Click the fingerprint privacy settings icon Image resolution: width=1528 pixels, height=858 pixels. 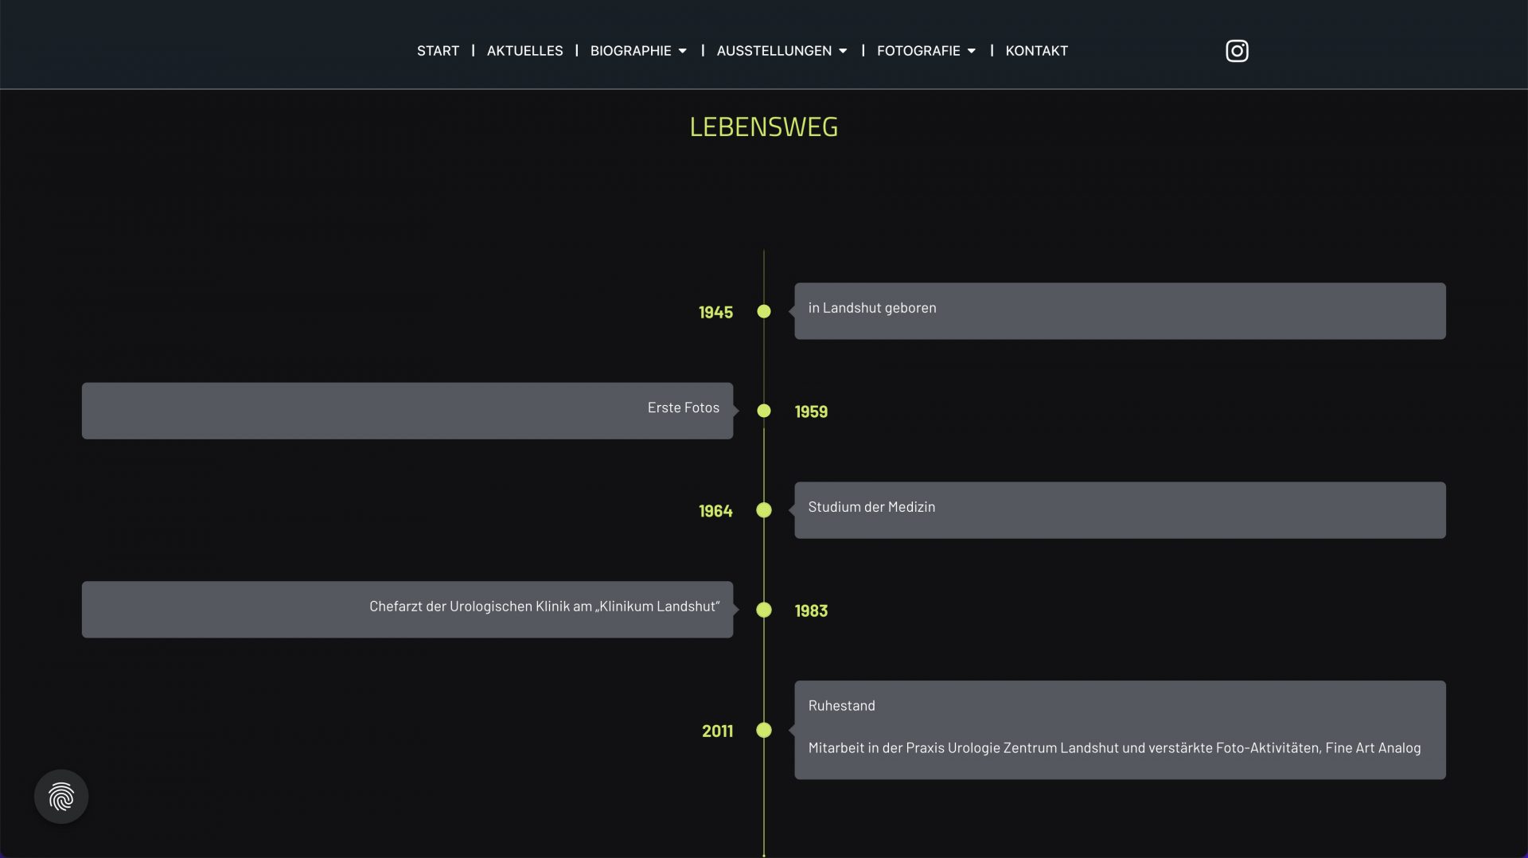click(61, 796)
